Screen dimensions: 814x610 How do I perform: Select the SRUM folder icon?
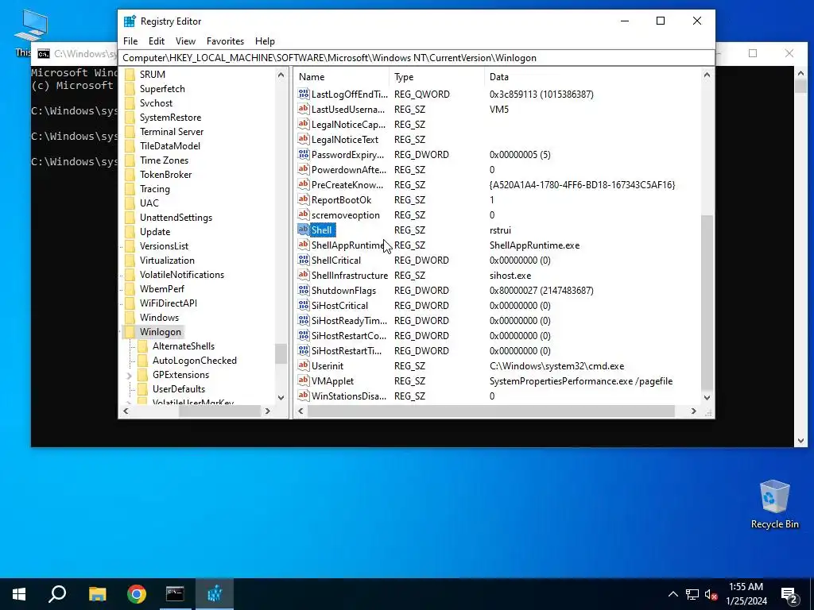coord(130,74)
